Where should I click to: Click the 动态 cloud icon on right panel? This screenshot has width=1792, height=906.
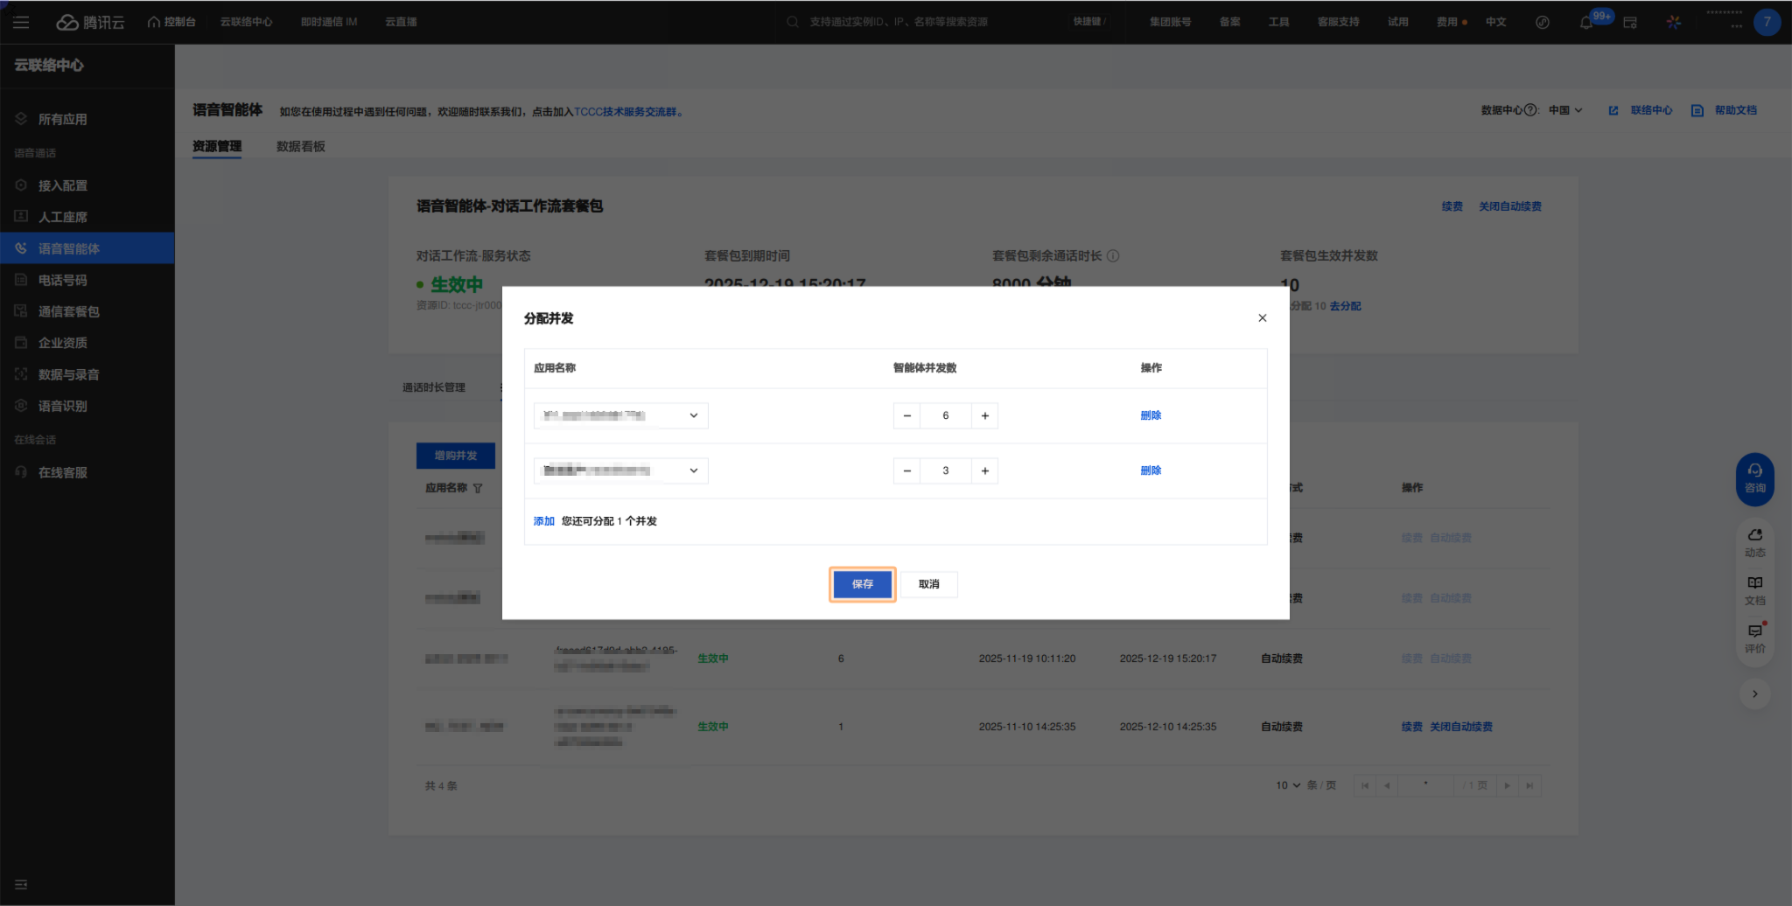point(1754,542)
